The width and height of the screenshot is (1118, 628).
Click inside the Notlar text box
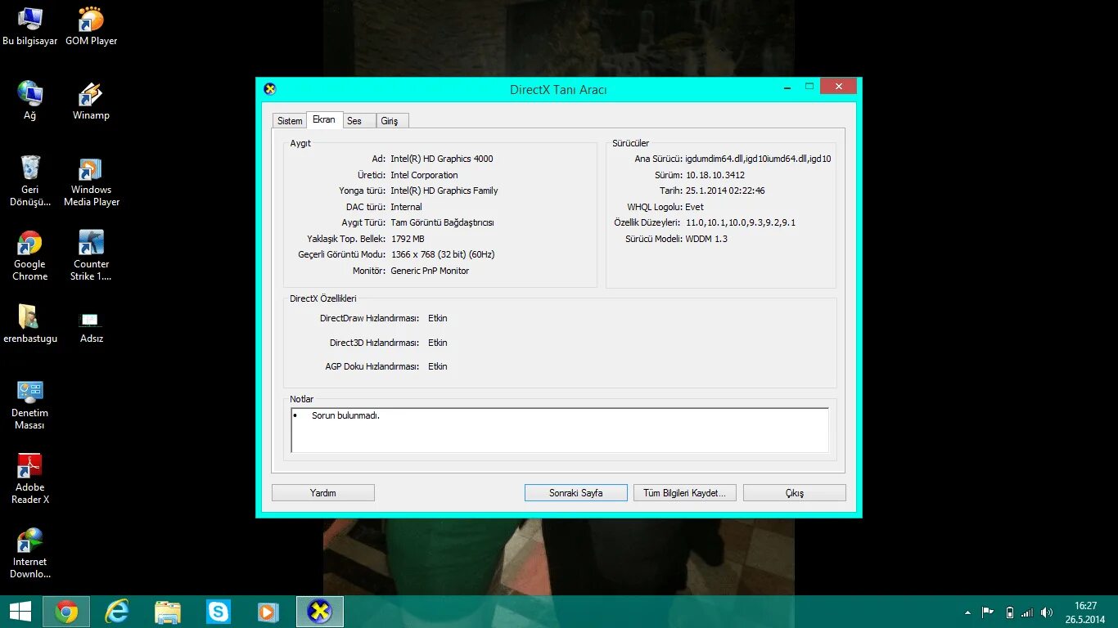pos(560,430)
